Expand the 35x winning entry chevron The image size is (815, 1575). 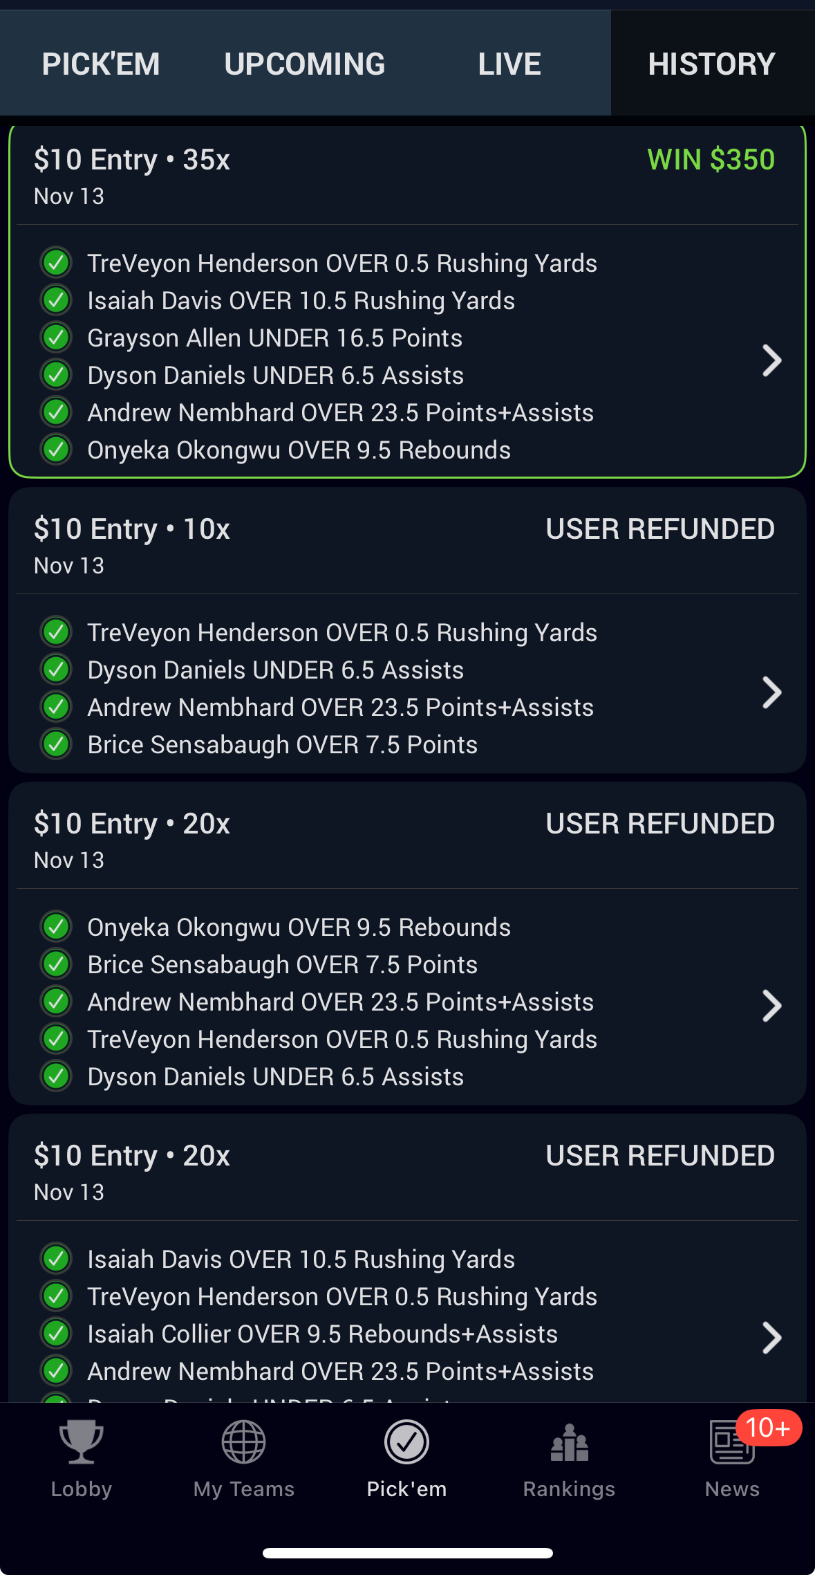click(771, 360)
